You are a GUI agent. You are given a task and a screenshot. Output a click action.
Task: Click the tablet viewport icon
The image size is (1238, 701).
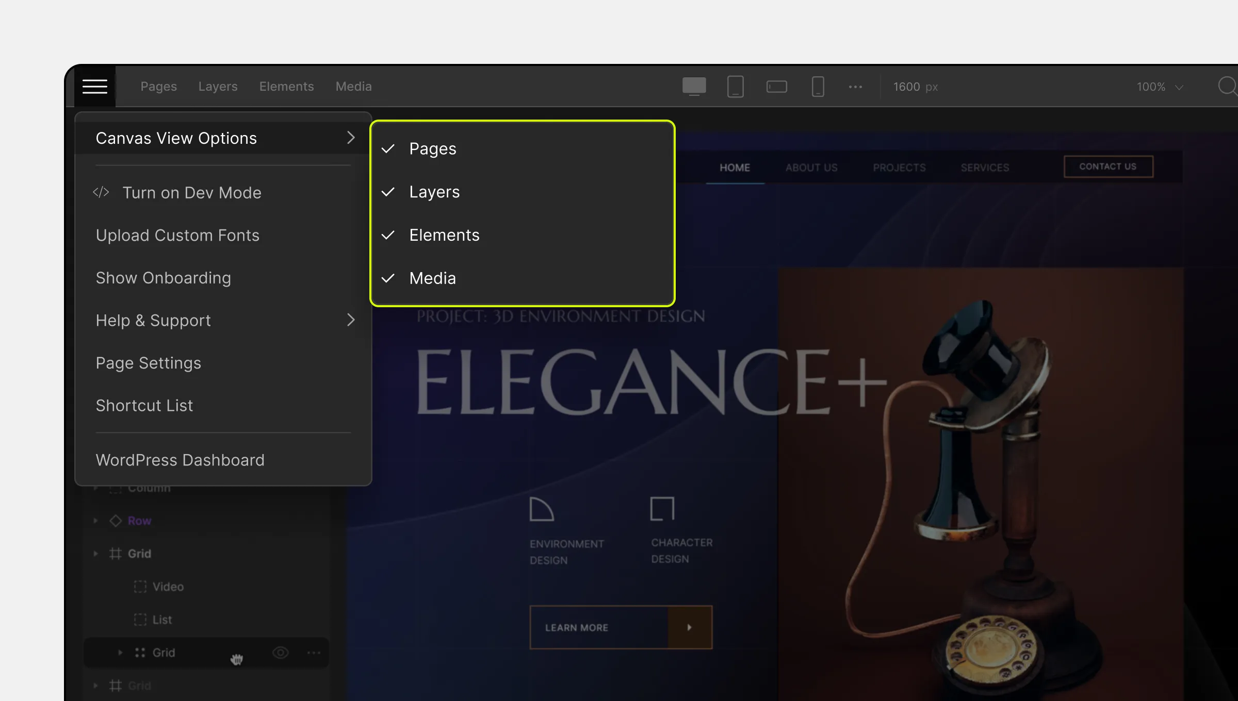735,86
